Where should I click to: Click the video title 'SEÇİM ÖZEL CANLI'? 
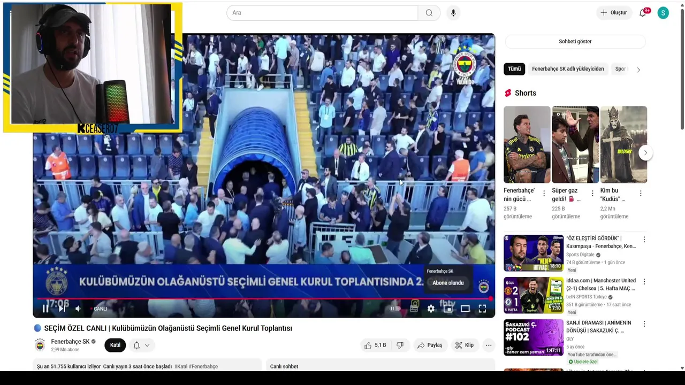168,328
